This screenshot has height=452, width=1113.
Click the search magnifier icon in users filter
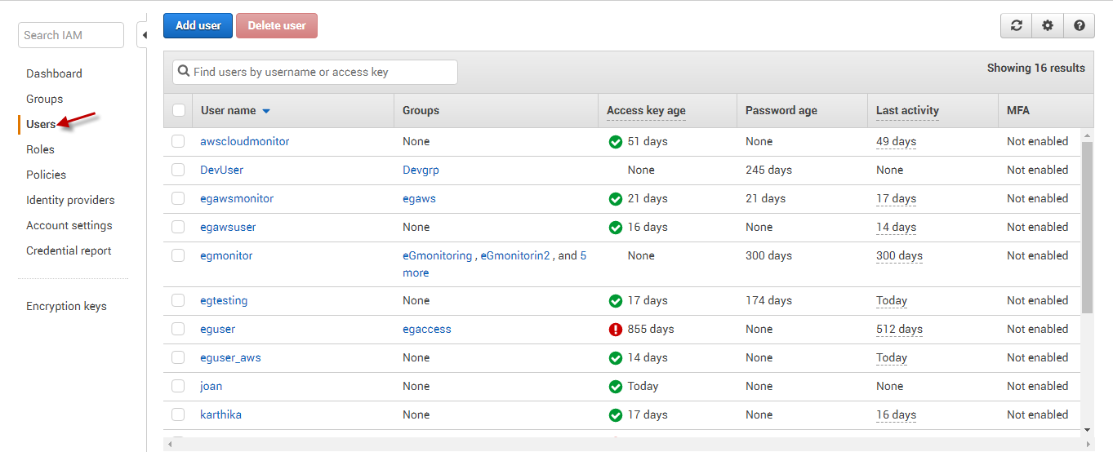[184, 72]
